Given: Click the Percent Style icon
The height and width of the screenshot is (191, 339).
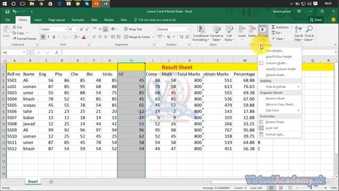Looking at the screenshot, I should point(168,37).
